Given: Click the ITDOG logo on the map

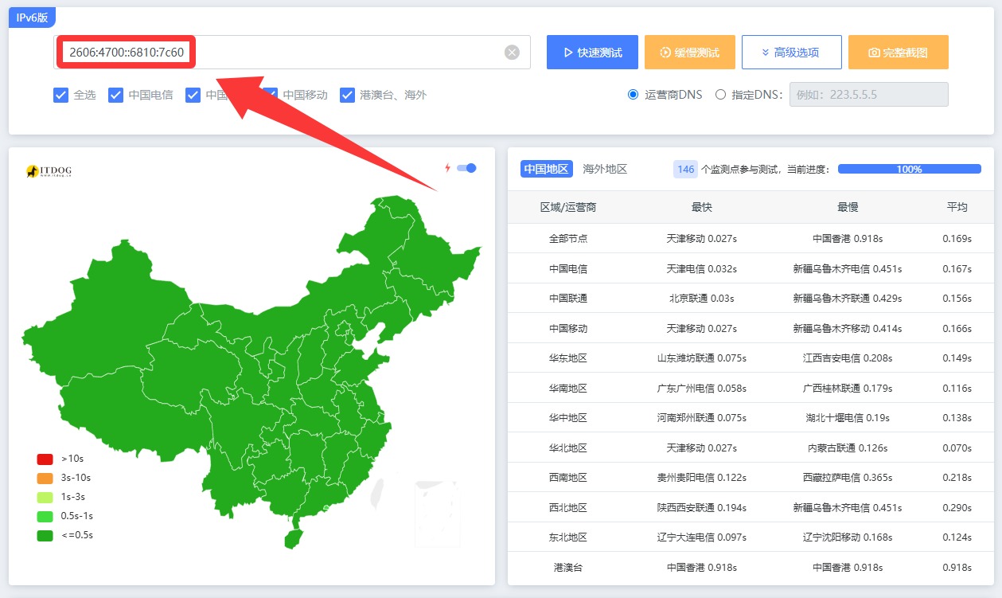Looking at the screenshot, I should tap(49, 171).
